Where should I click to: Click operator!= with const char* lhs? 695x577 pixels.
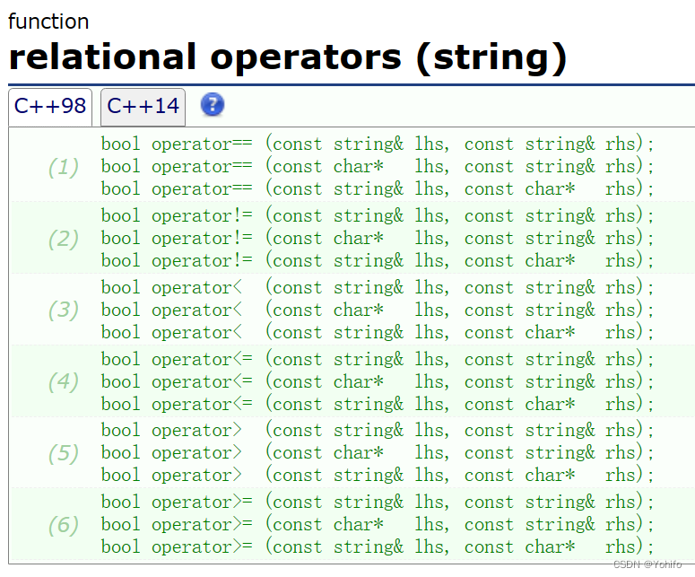click(378, 238)
